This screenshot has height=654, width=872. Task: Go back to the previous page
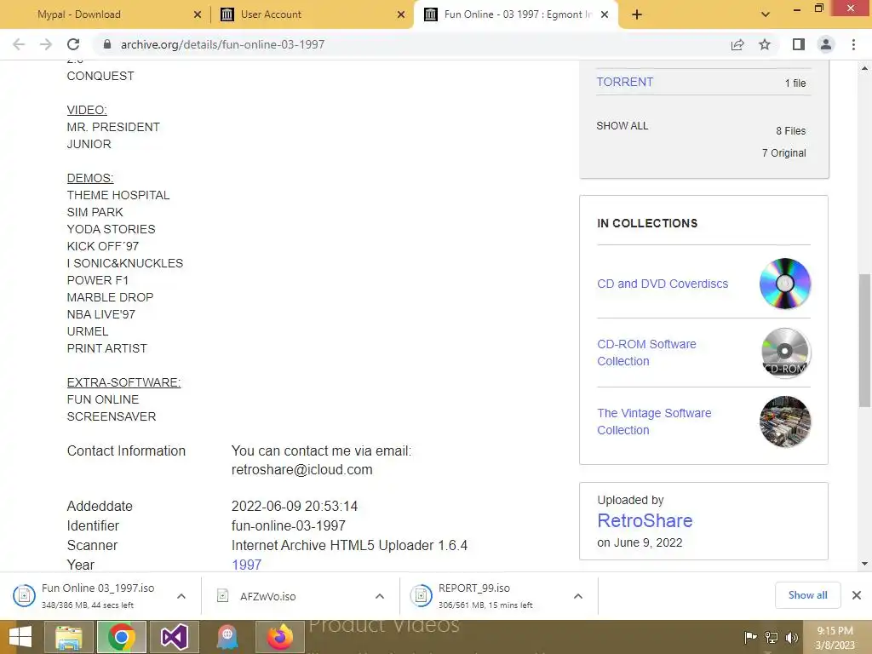point(19,44)
